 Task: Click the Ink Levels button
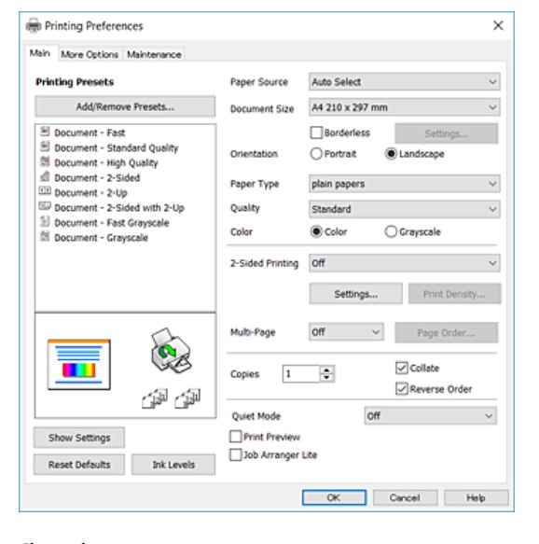[173, 465]
